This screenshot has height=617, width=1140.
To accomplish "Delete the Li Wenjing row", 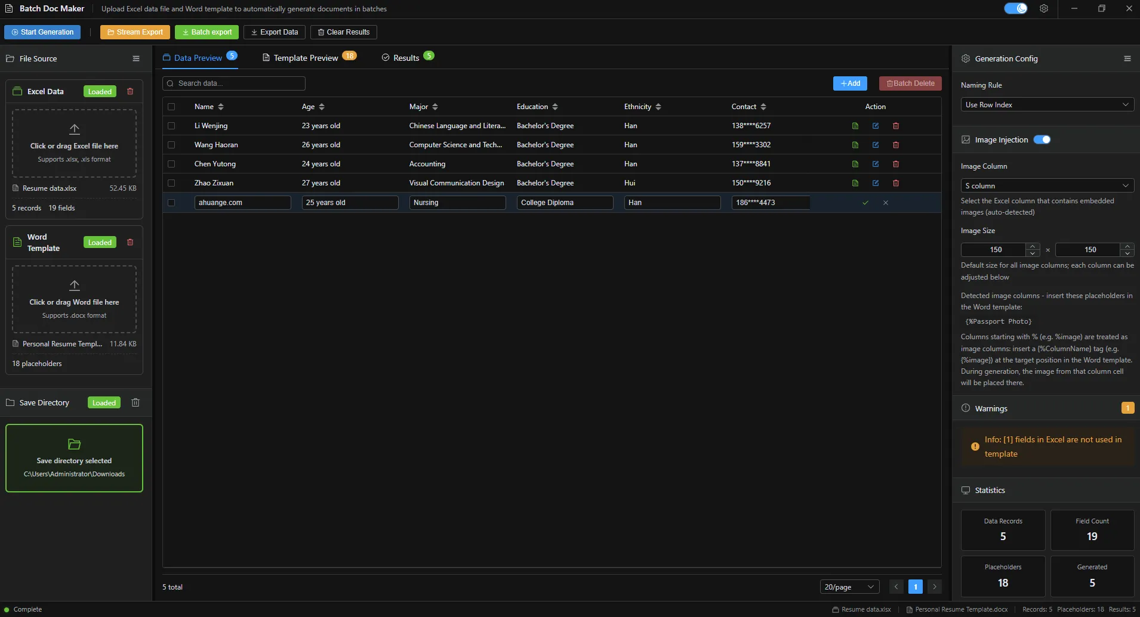I will click(x=896, y=126).
